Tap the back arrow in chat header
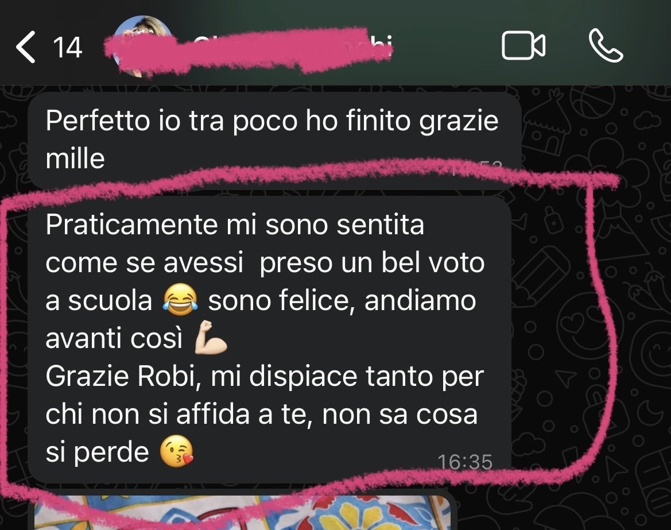 click(x=26, y=47)
